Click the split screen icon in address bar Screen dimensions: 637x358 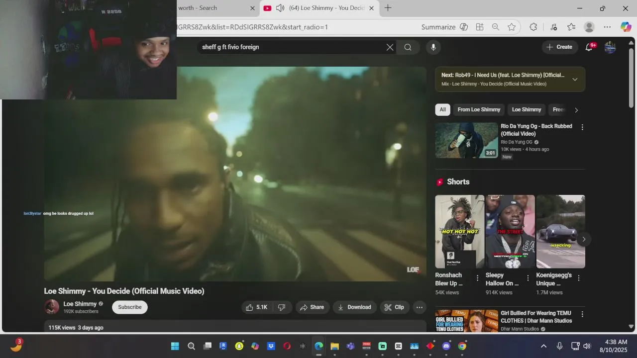(x=480, y=27)
